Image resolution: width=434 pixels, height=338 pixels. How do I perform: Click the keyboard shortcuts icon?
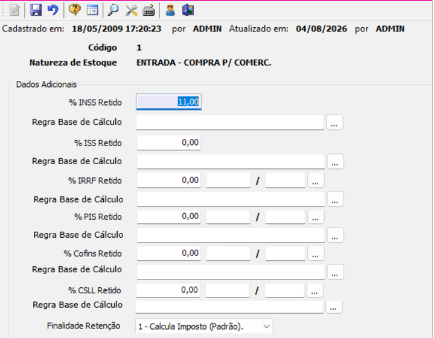(x=148, y=11)
